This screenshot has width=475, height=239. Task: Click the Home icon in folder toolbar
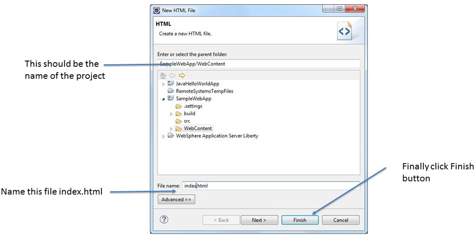tap(163, 75)
